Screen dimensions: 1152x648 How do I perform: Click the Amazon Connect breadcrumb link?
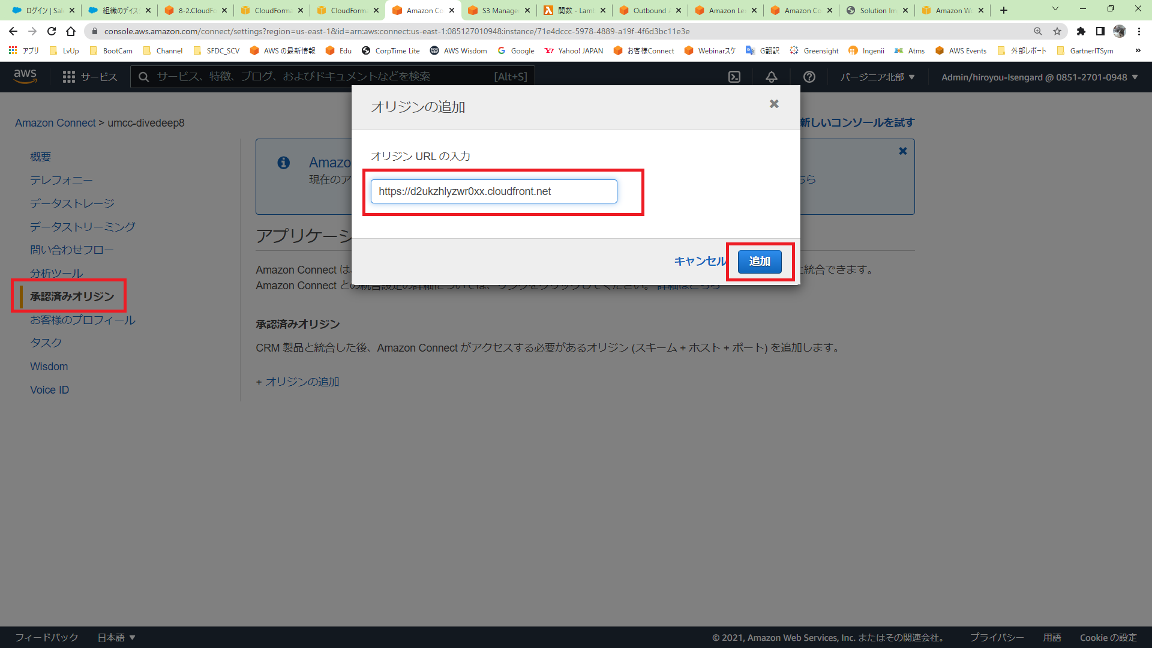(x=55, y=123)
